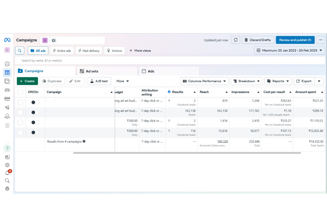Select all campaigns with header checkbox
The width and height of the screenshot is (327, 209).
[x=20, y=92]
